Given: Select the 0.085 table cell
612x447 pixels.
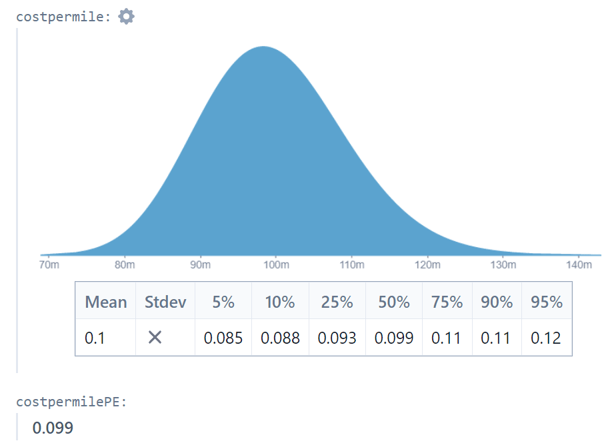Looking at the screenshot, I should coord(223,338).
